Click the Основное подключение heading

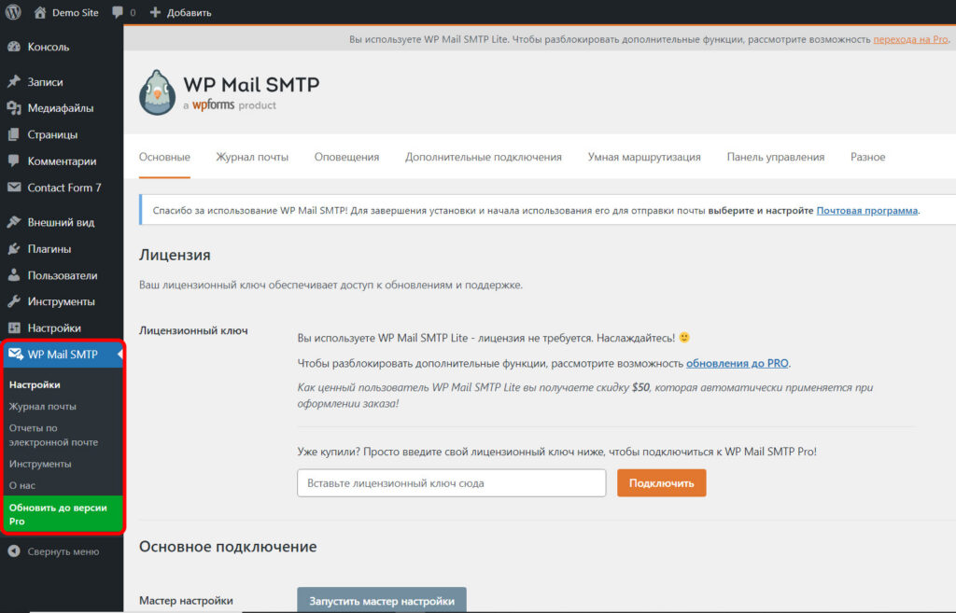[228, 547]
